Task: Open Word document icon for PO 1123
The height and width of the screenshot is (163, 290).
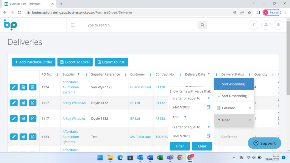Action: click(23, 137)
